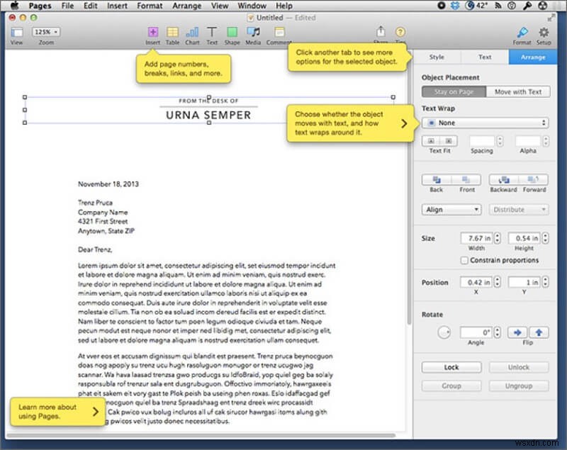The width and height of the screenshot is (567, 450).
Task: Add a Chart using the toolbar icon
Action: click(192, 33)
